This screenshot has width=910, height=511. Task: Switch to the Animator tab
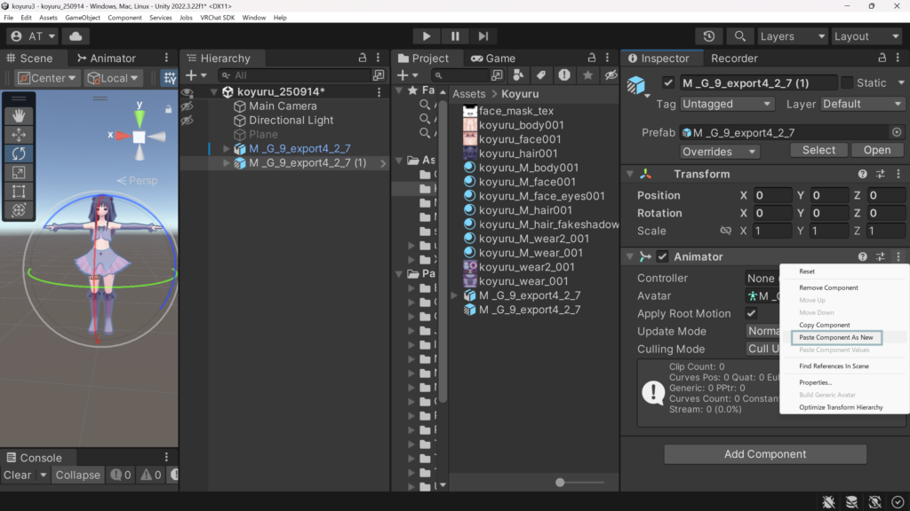(107, 58)
